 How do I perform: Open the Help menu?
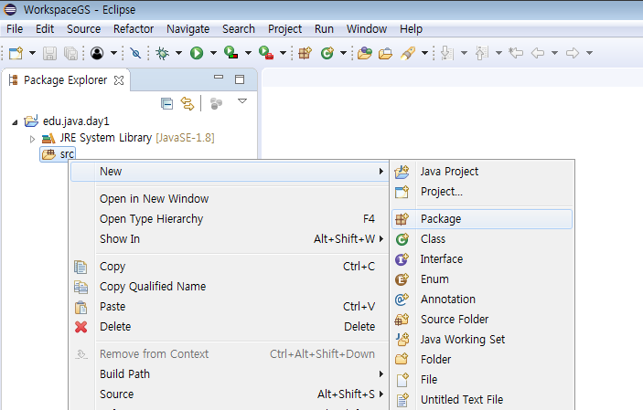click(411, 29)
